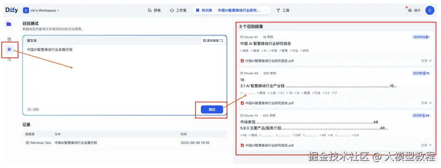
Task: Click the grid icon before 混合检索
Action: [205, 40]
